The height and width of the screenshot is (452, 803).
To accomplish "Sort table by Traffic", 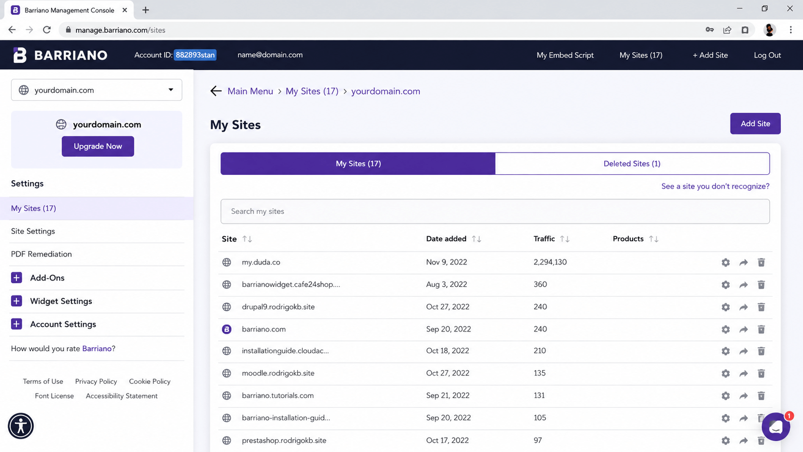I will point(565,239).
